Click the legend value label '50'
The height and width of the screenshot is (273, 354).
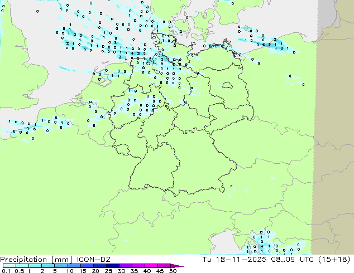173,271
